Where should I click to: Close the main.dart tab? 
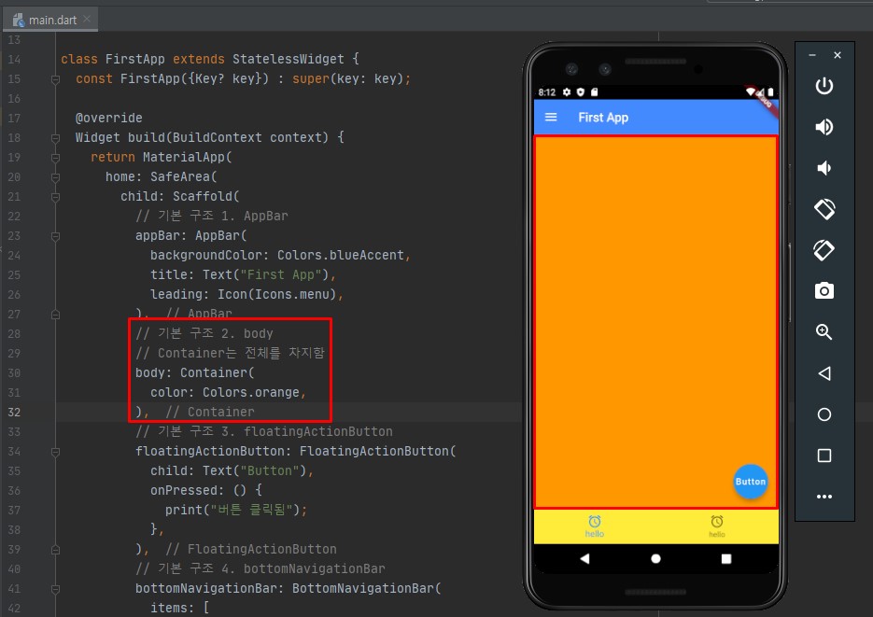point(87,19)
